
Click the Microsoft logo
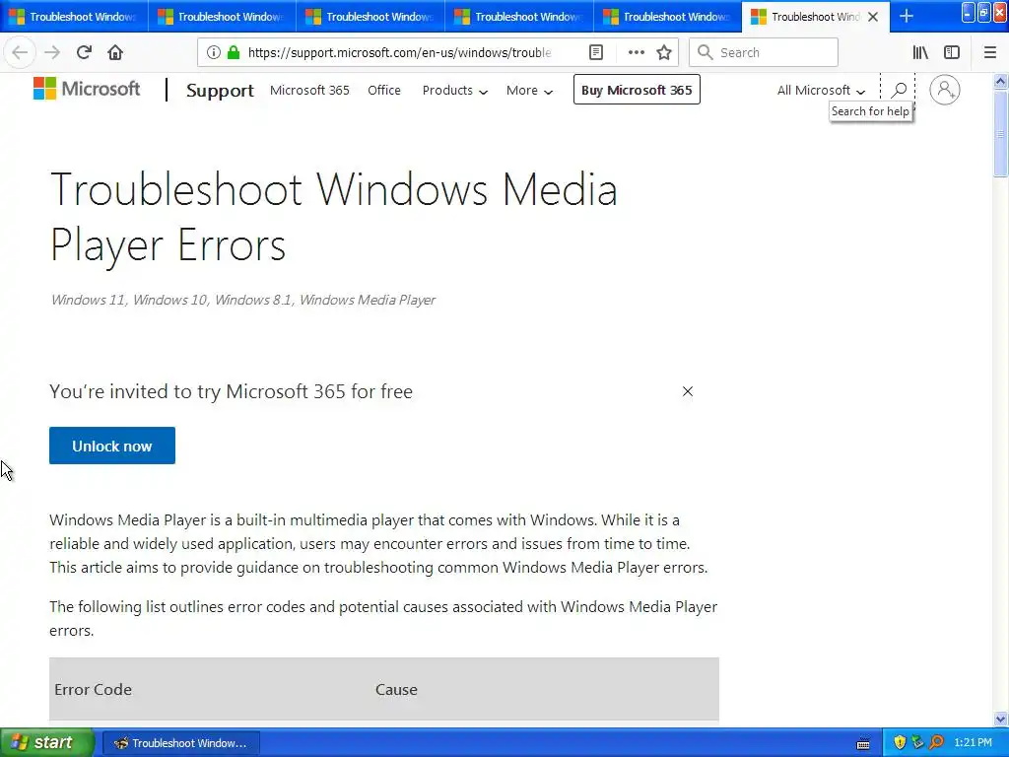[87, 89]
